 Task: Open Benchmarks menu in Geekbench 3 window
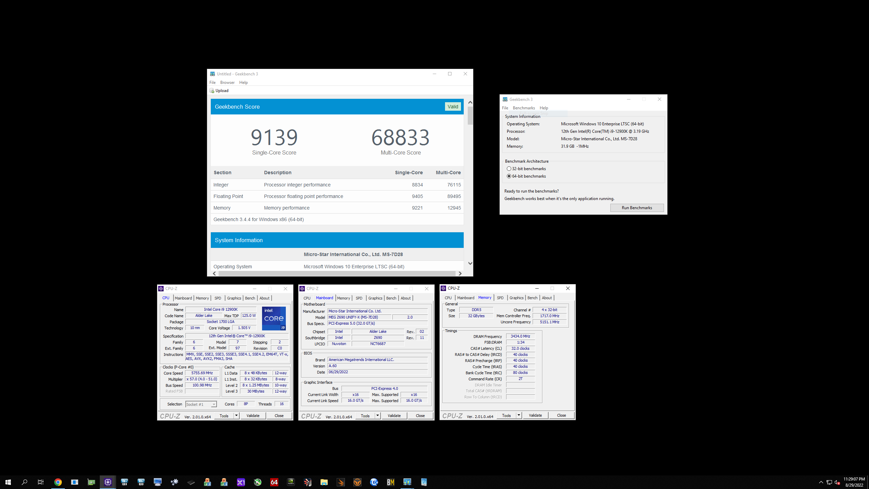tap(524, 108)
